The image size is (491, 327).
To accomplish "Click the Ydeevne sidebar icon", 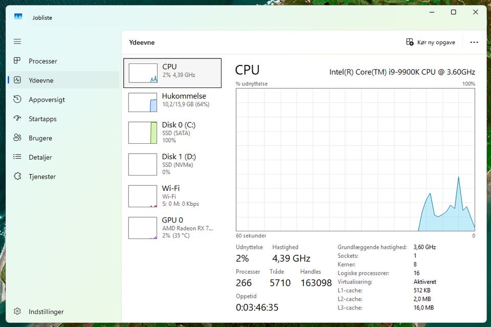I will (x=17, y=80).
